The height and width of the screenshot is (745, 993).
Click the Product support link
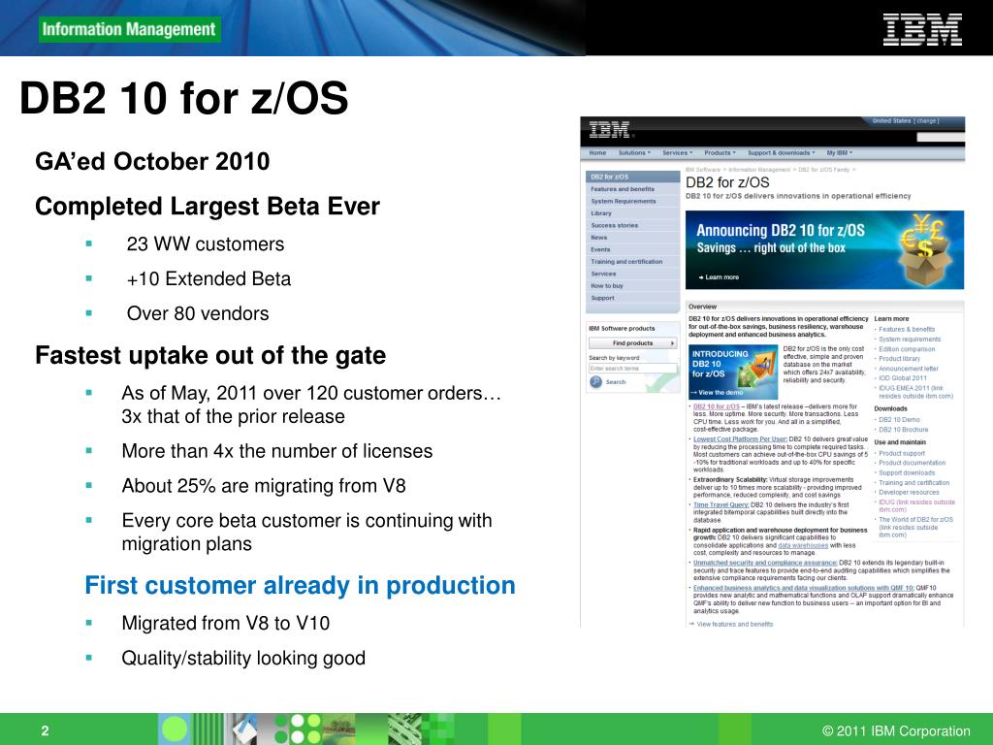point(901,453)
